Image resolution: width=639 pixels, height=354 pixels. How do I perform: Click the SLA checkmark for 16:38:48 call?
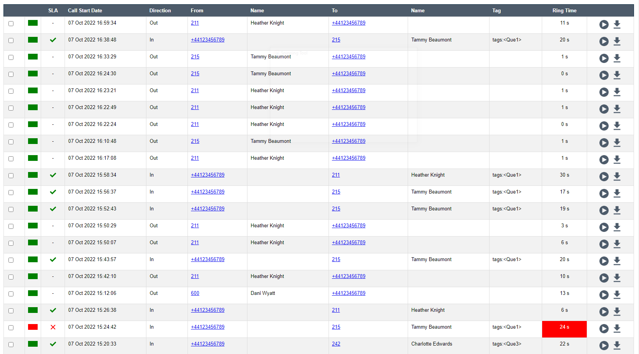tap(53, 40)
